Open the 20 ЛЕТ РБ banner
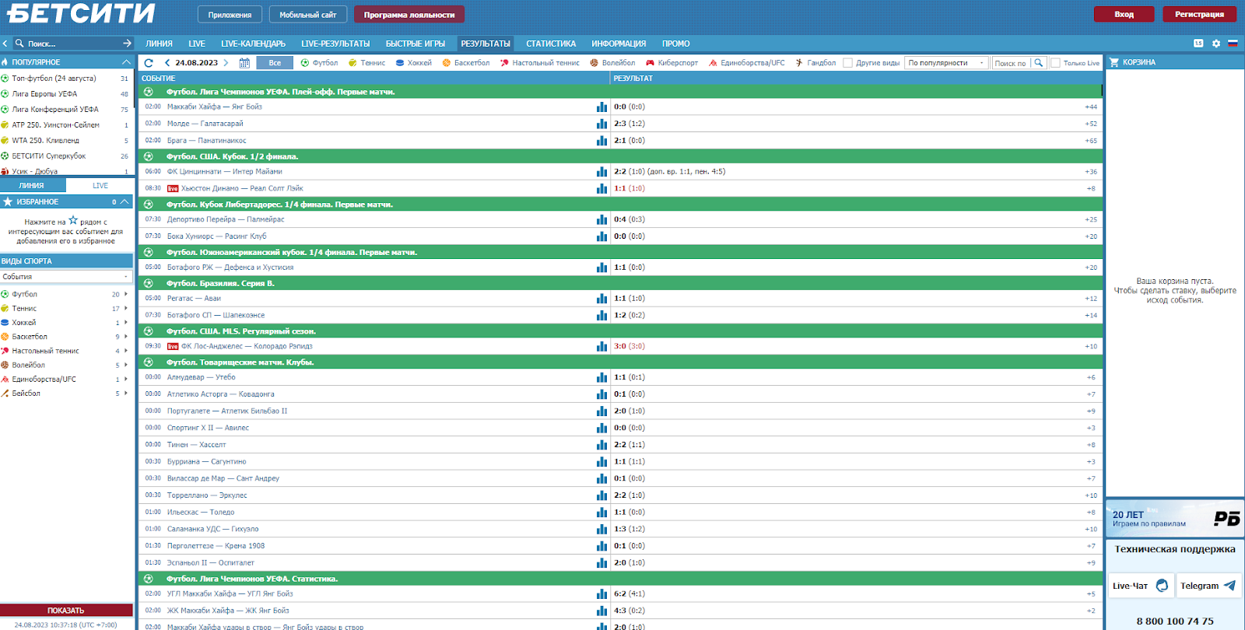The image size is (1245, 630). pos(1175,518)
